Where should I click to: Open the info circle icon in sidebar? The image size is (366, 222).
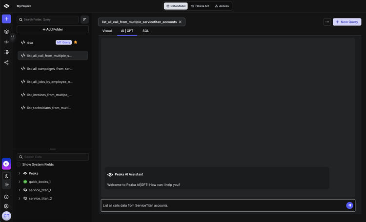point(6,197)
